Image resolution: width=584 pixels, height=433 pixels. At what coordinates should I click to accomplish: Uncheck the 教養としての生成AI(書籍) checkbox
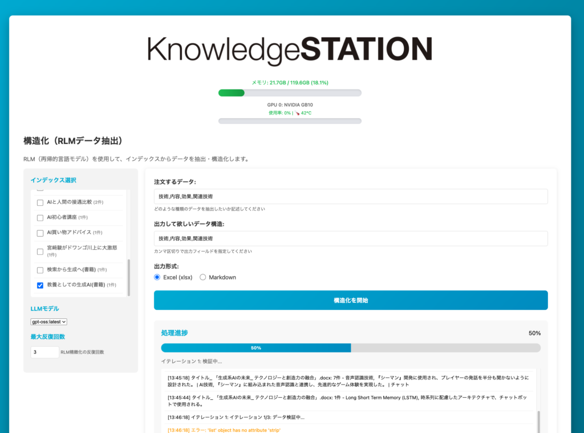40,285
